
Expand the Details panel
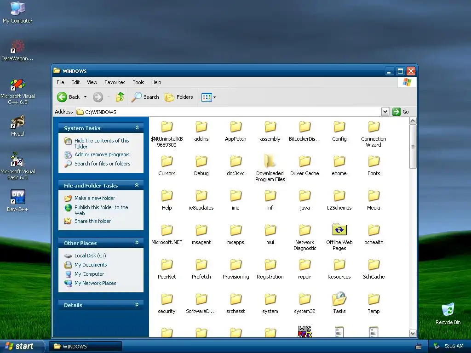pyautogui.click(x=137, y=305)
